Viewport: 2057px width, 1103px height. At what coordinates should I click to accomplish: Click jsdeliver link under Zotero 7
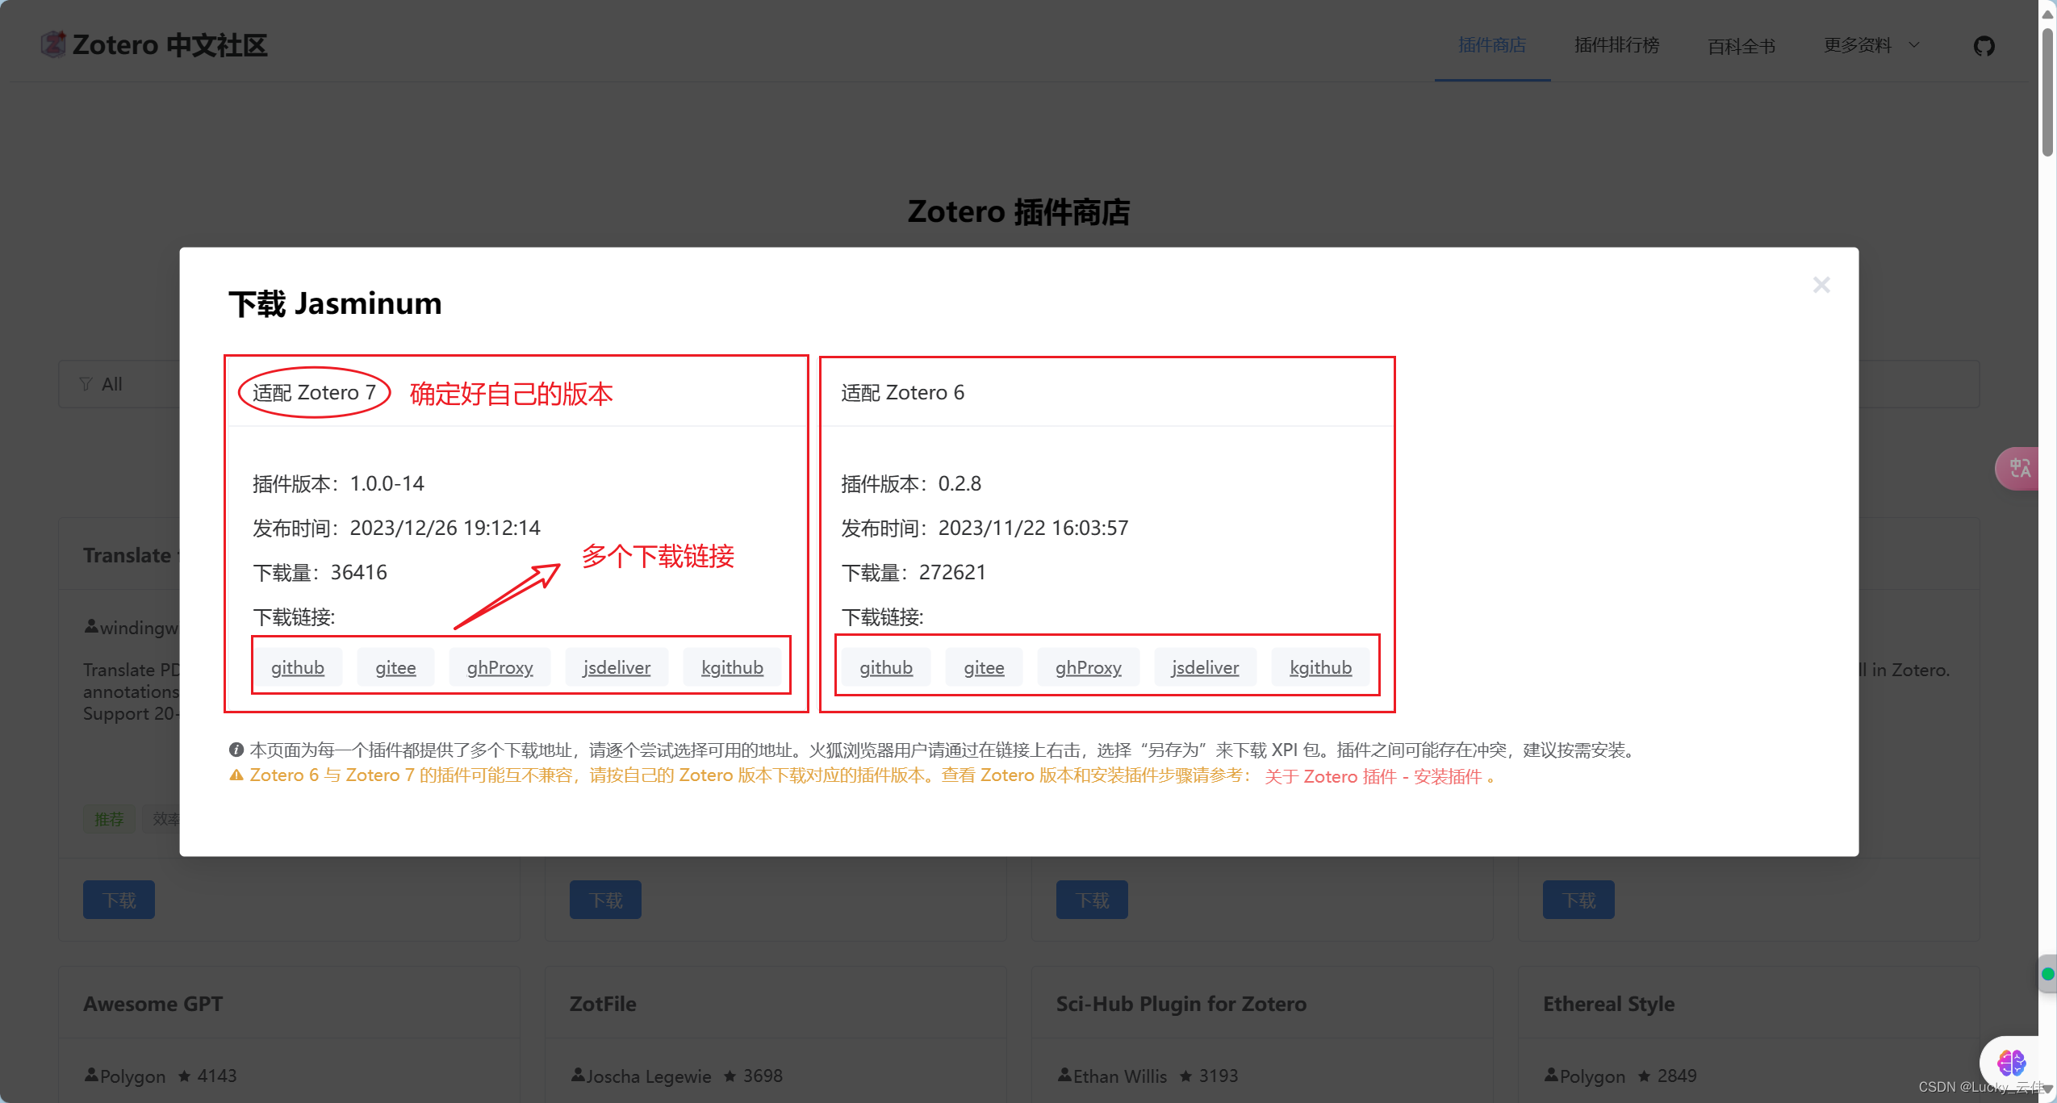click(617, 667)
